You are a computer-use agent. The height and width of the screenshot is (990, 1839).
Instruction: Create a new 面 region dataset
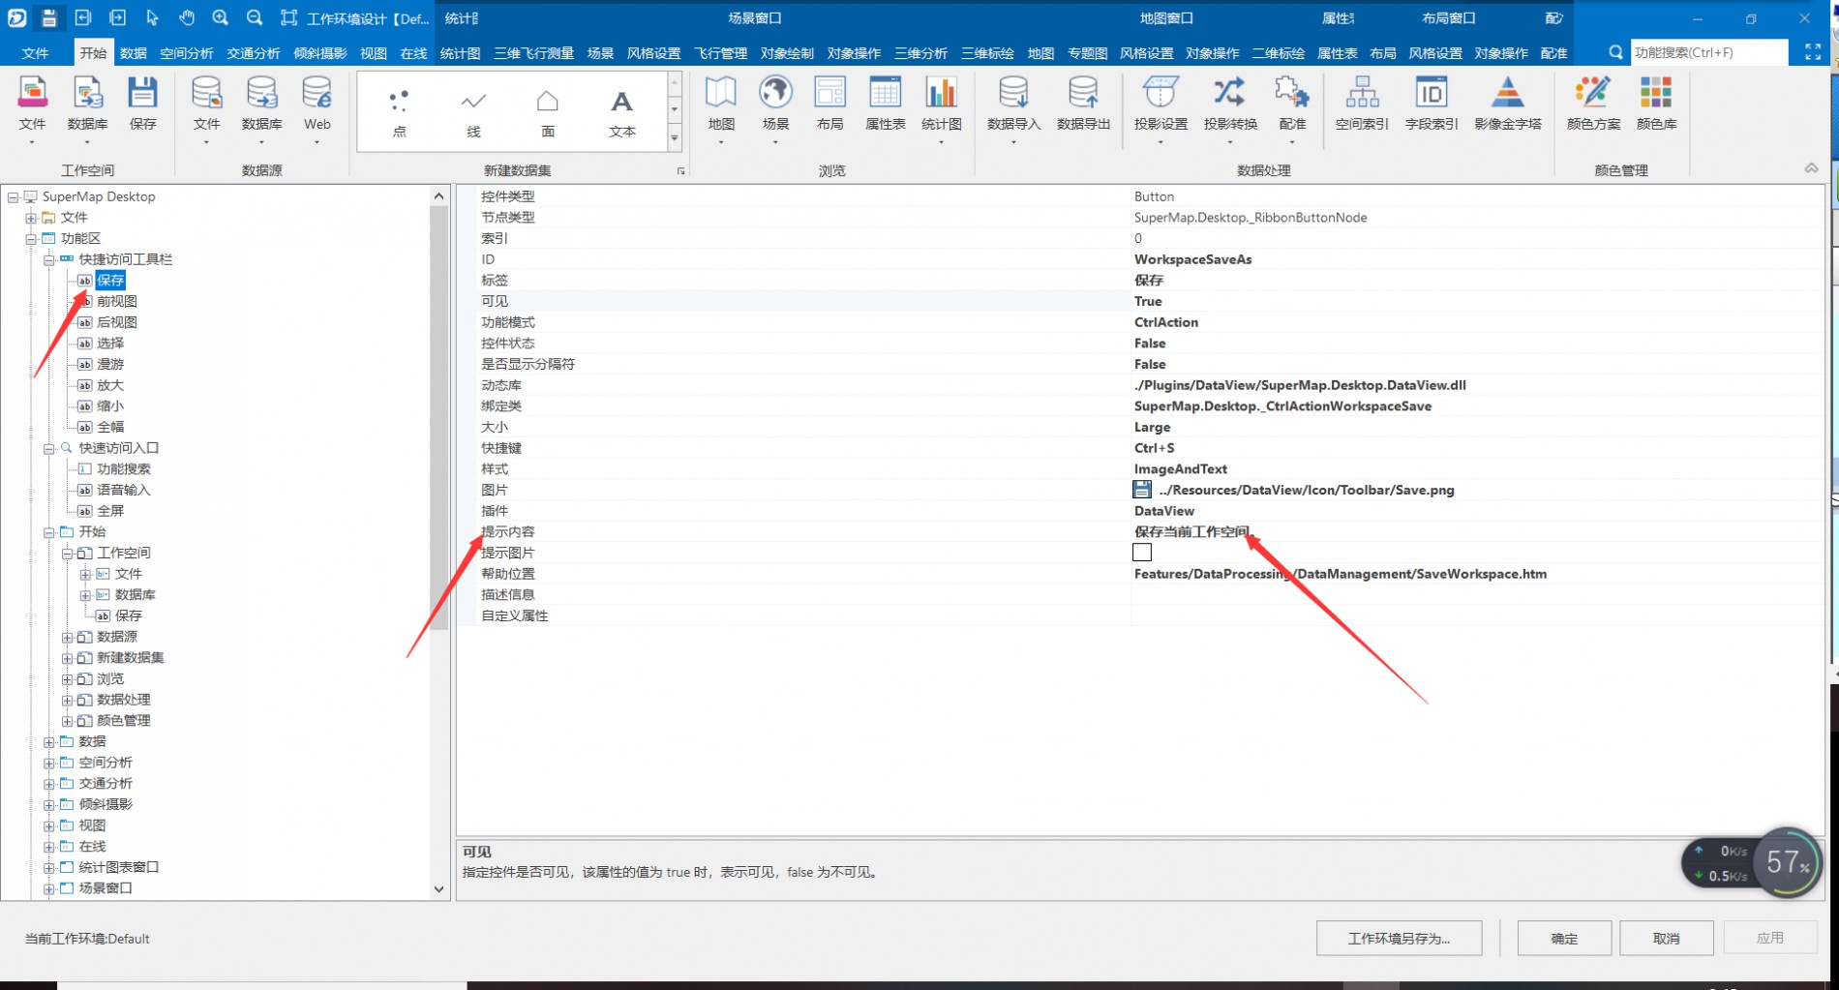548,112
